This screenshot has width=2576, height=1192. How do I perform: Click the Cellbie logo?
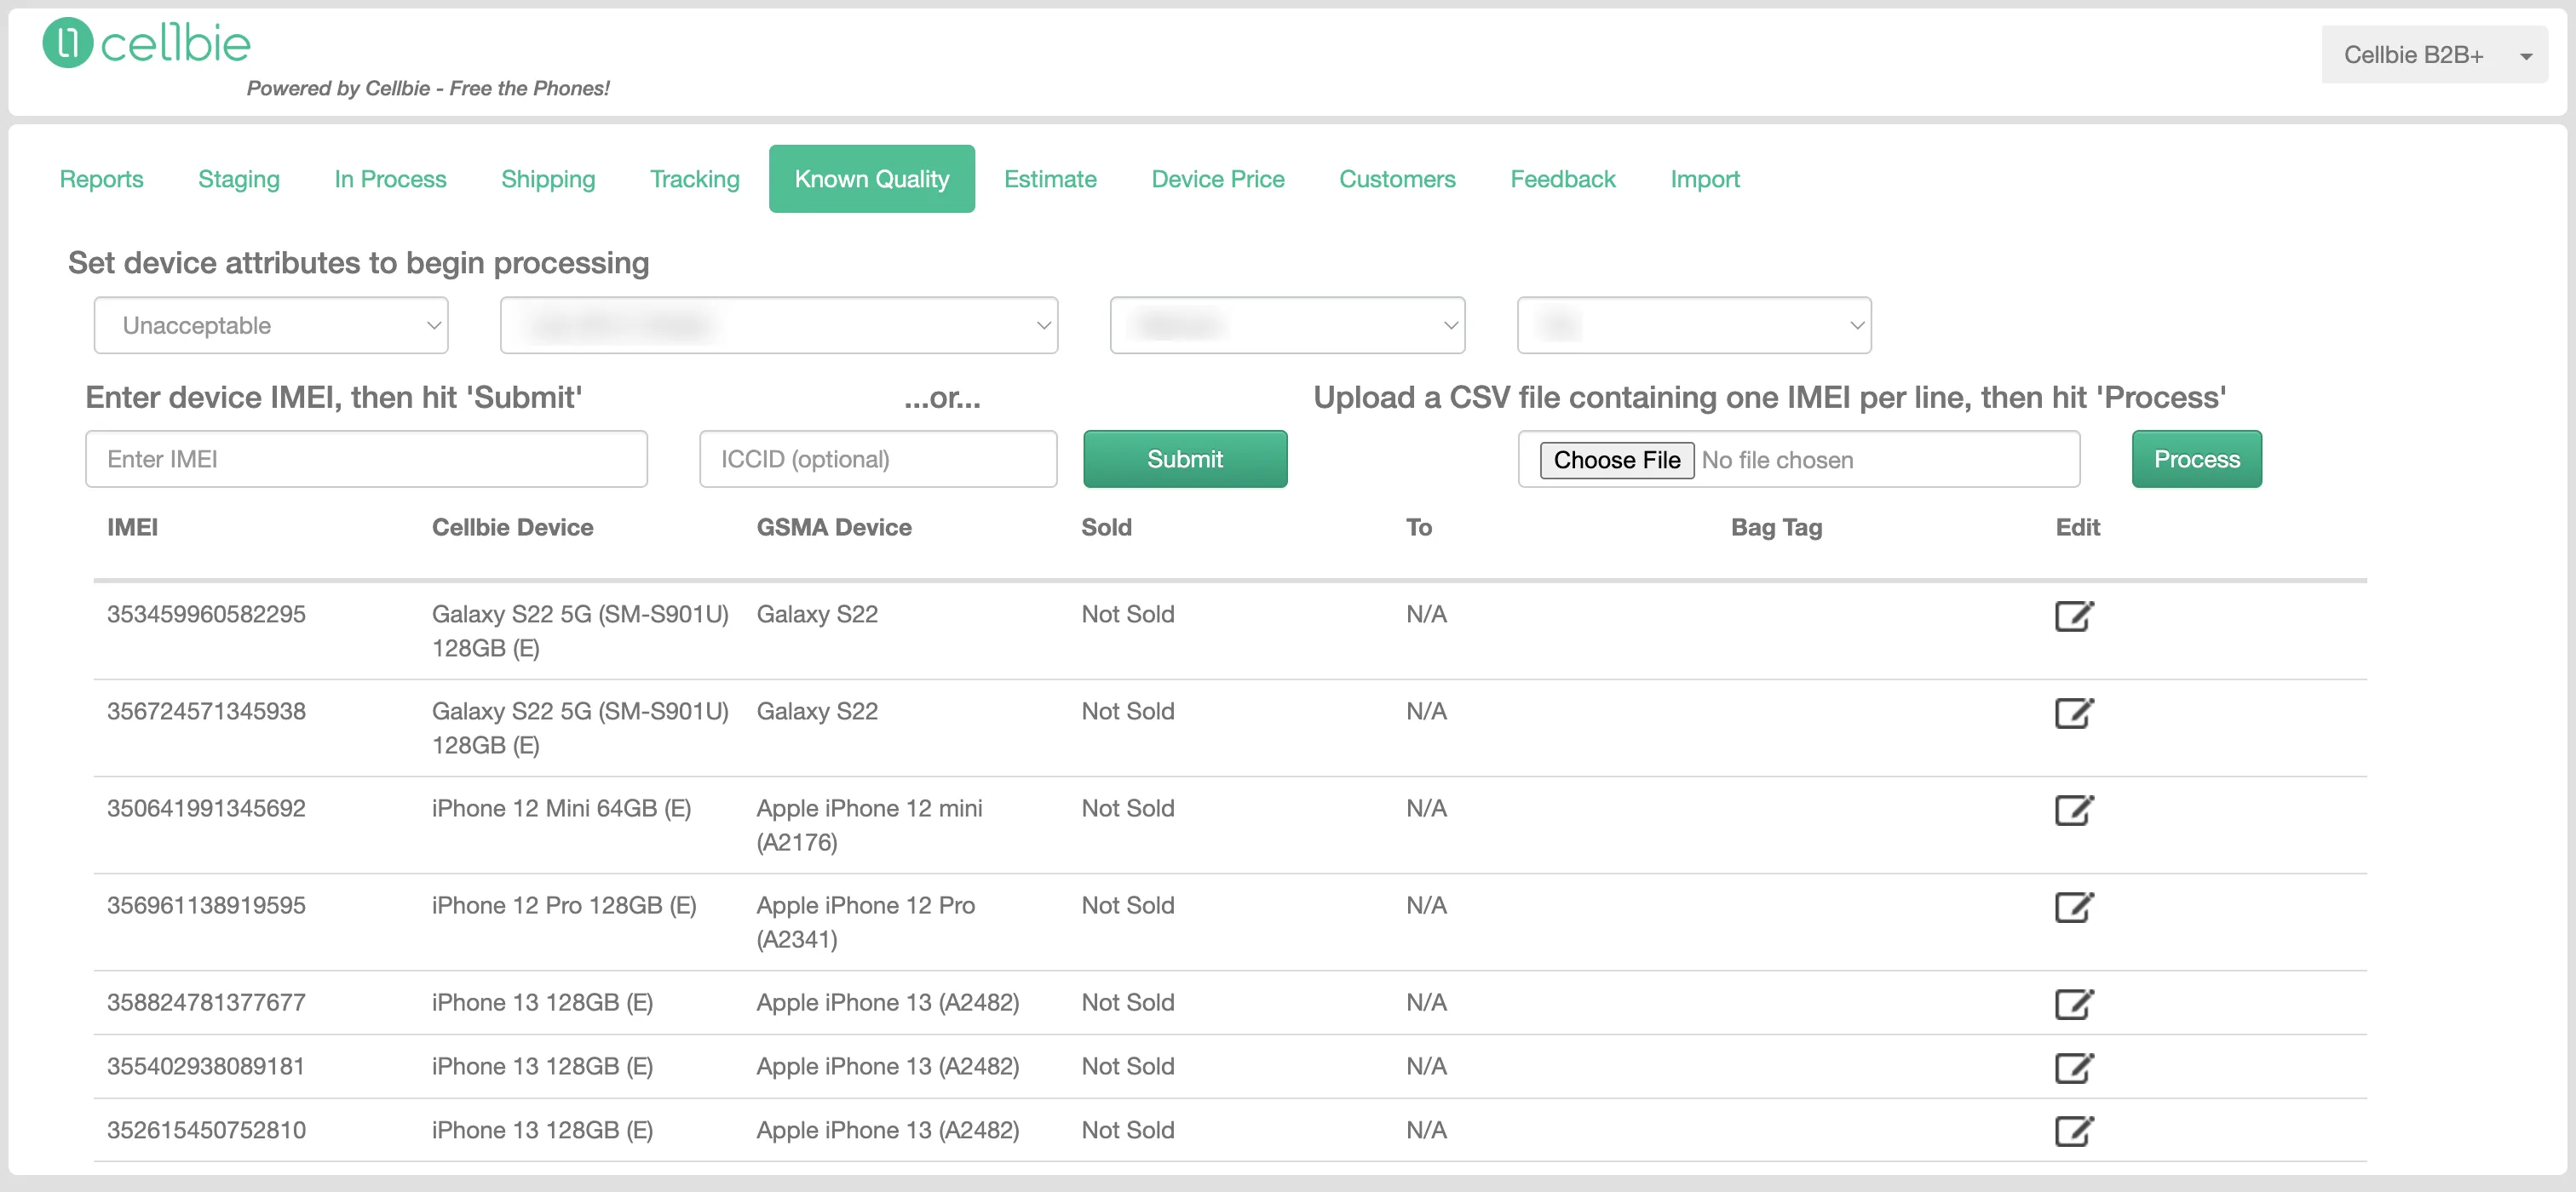146,43
